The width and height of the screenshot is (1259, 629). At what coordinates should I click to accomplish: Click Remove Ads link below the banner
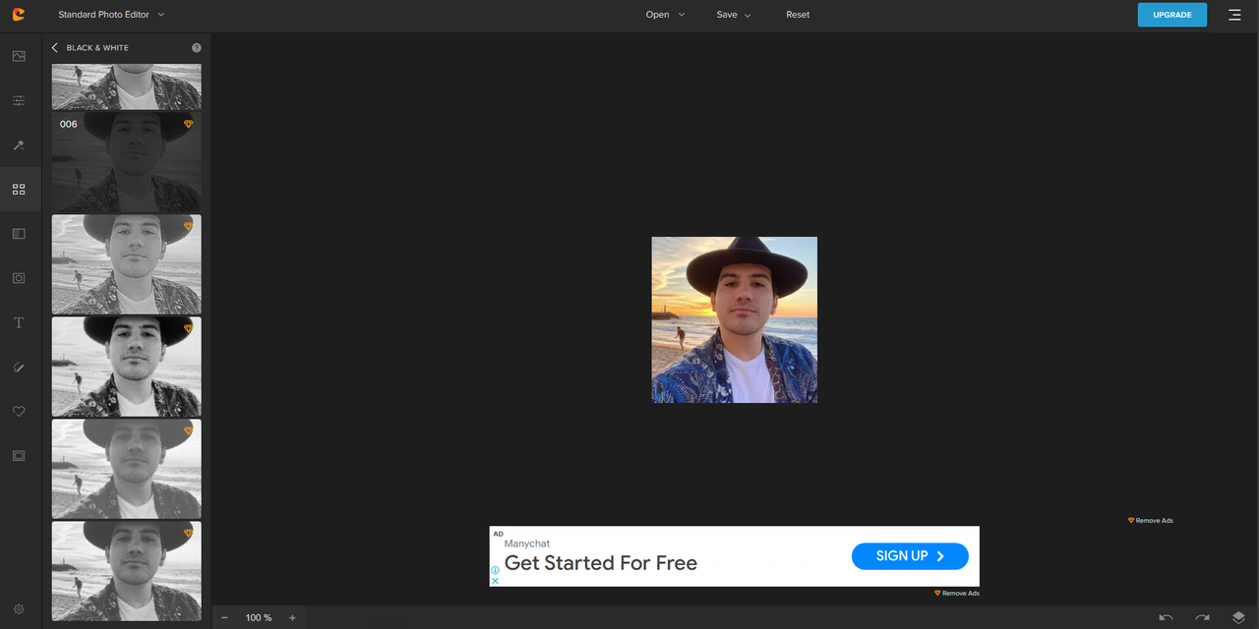pyautogui.click(x=957, y=594)
